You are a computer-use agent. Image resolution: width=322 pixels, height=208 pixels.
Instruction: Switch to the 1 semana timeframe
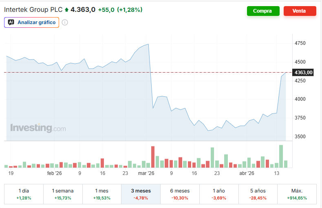point(63,194)
